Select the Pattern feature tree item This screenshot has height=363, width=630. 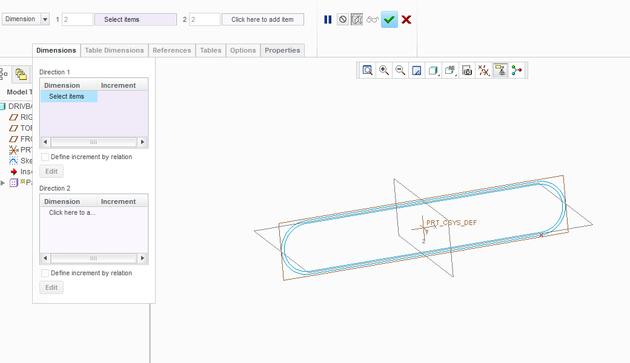[21, 183]
